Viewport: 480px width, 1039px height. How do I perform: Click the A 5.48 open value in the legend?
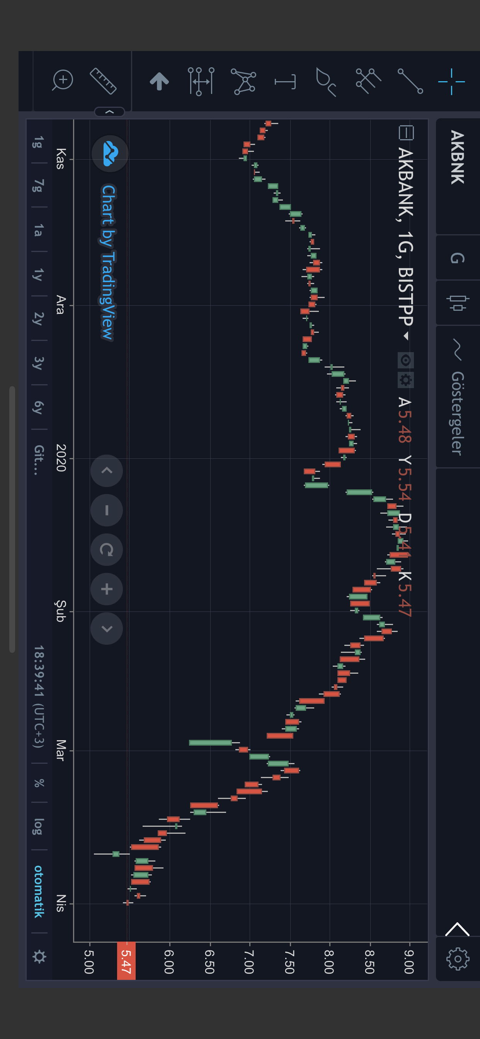405,420
